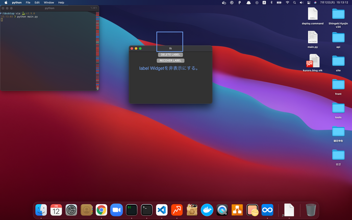This screenshot has width=352, height=220.
Task: Open System Preferences from the dock
Action: [x=71, y=209]
